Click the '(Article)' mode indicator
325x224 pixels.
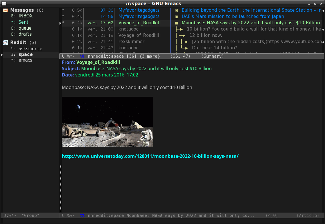pos(308,215)
